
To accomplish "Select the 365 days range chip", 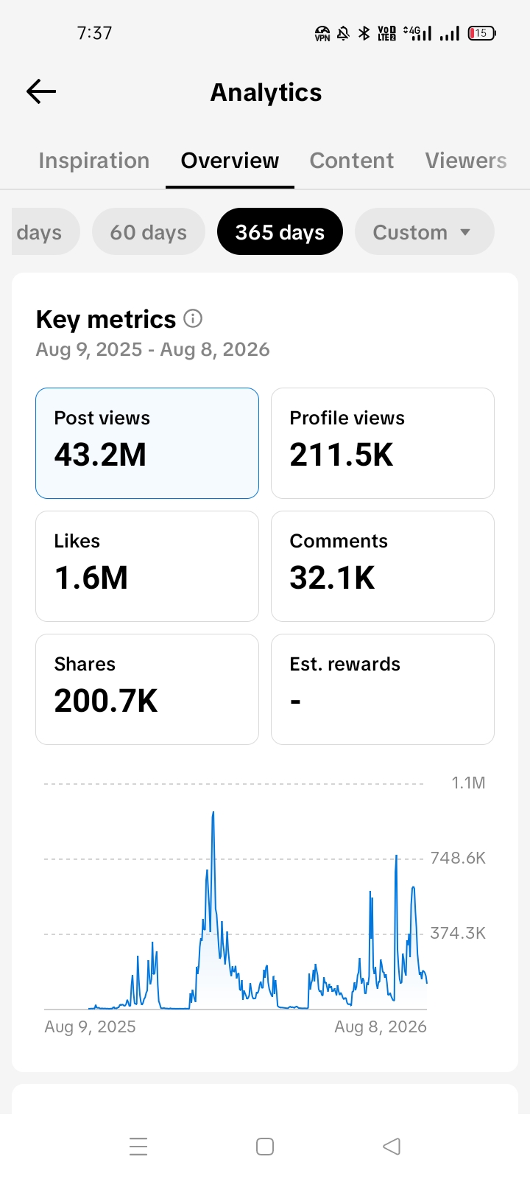I will coord(280,232).
